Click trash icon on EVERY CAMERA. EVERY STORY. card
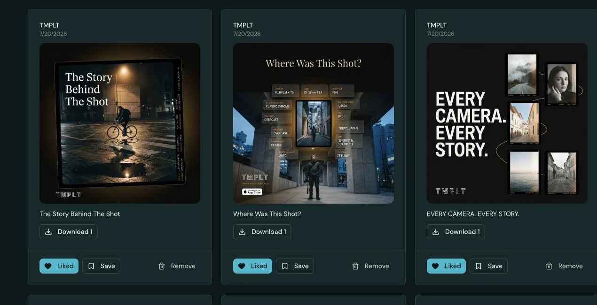The height and width of the screenshot is (305, 597). click(549, 266)
